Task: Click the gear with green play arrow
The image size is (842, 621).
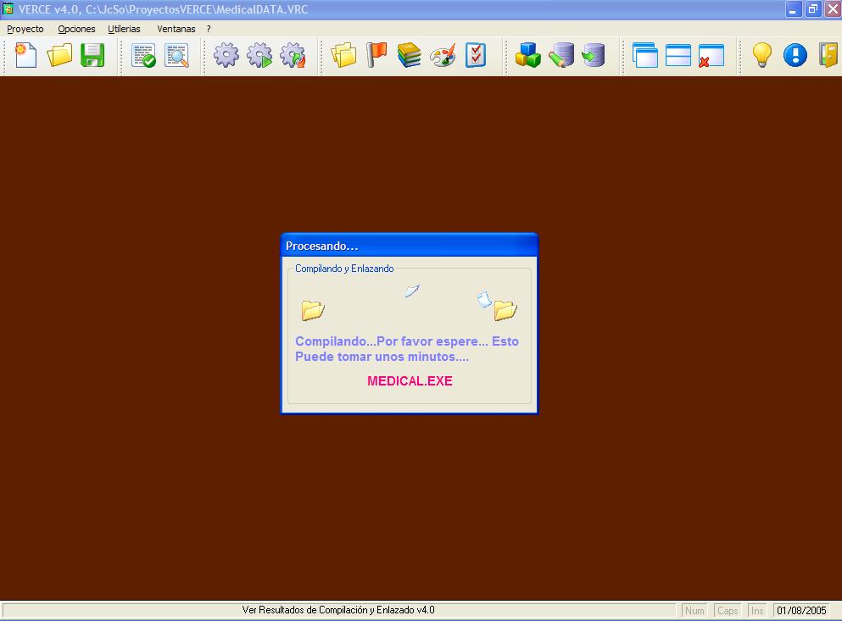Action: pyautogui.click(x=259, y=56)
